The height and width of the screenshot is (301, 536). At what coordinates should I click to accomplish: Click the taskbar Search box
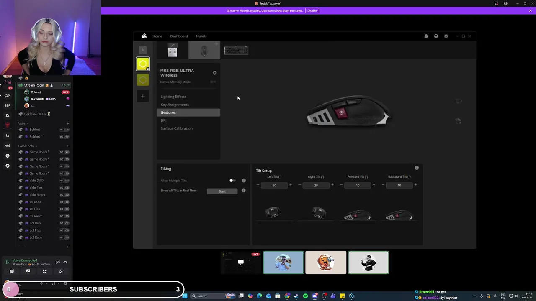213,296
